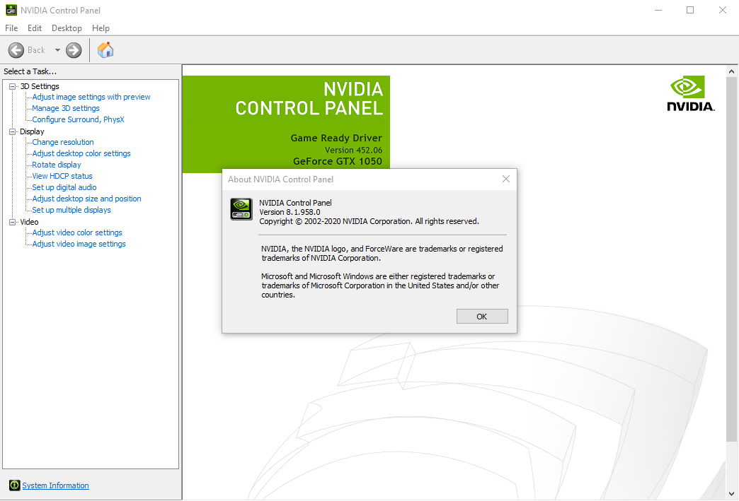The image size is (739, 501).
Task: Click the vertical scrollbar down arrow
Action: (731, 494)
